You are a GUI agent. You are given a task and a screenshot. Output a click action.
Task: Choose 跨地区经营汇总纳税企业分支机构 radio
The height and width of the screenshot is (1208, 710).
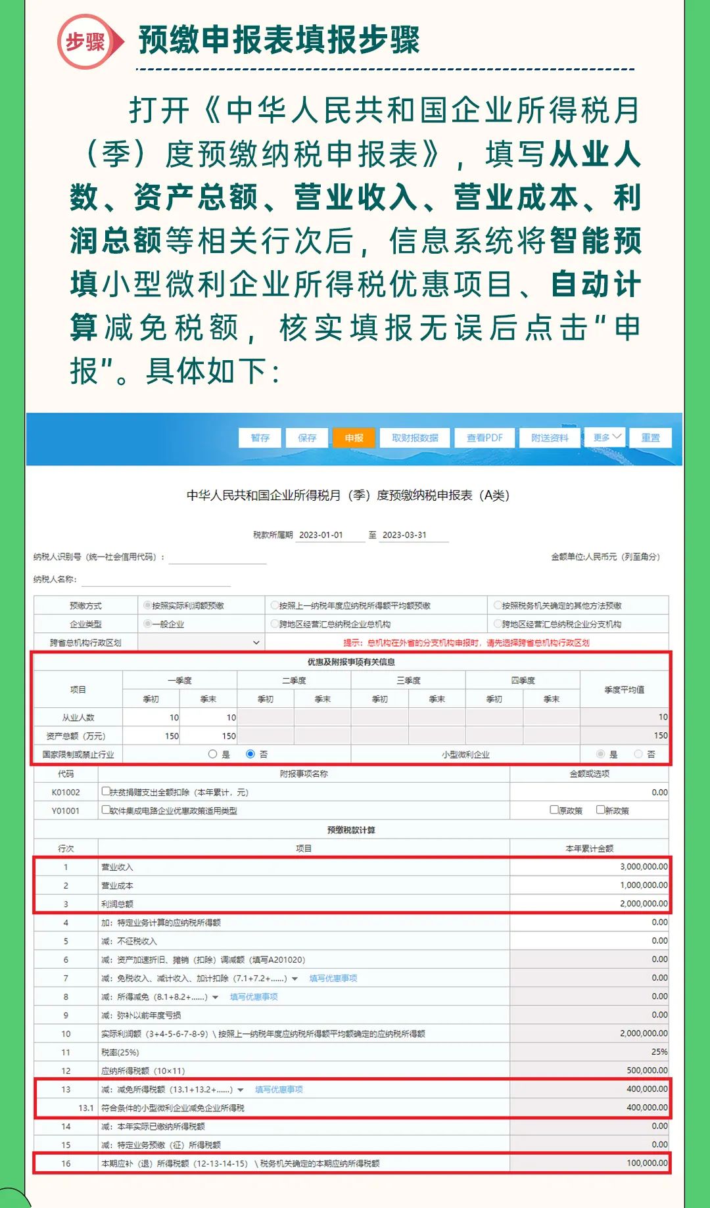click(x=498, y=624)
